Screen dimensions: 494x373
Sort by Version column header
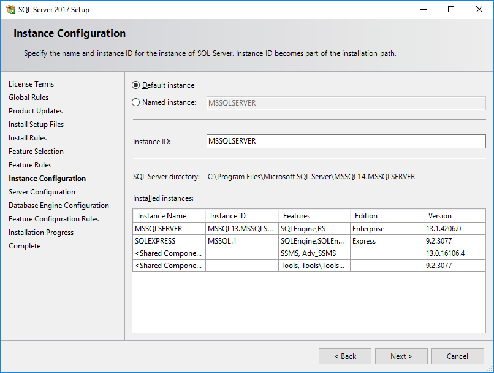tap(454, 216)
